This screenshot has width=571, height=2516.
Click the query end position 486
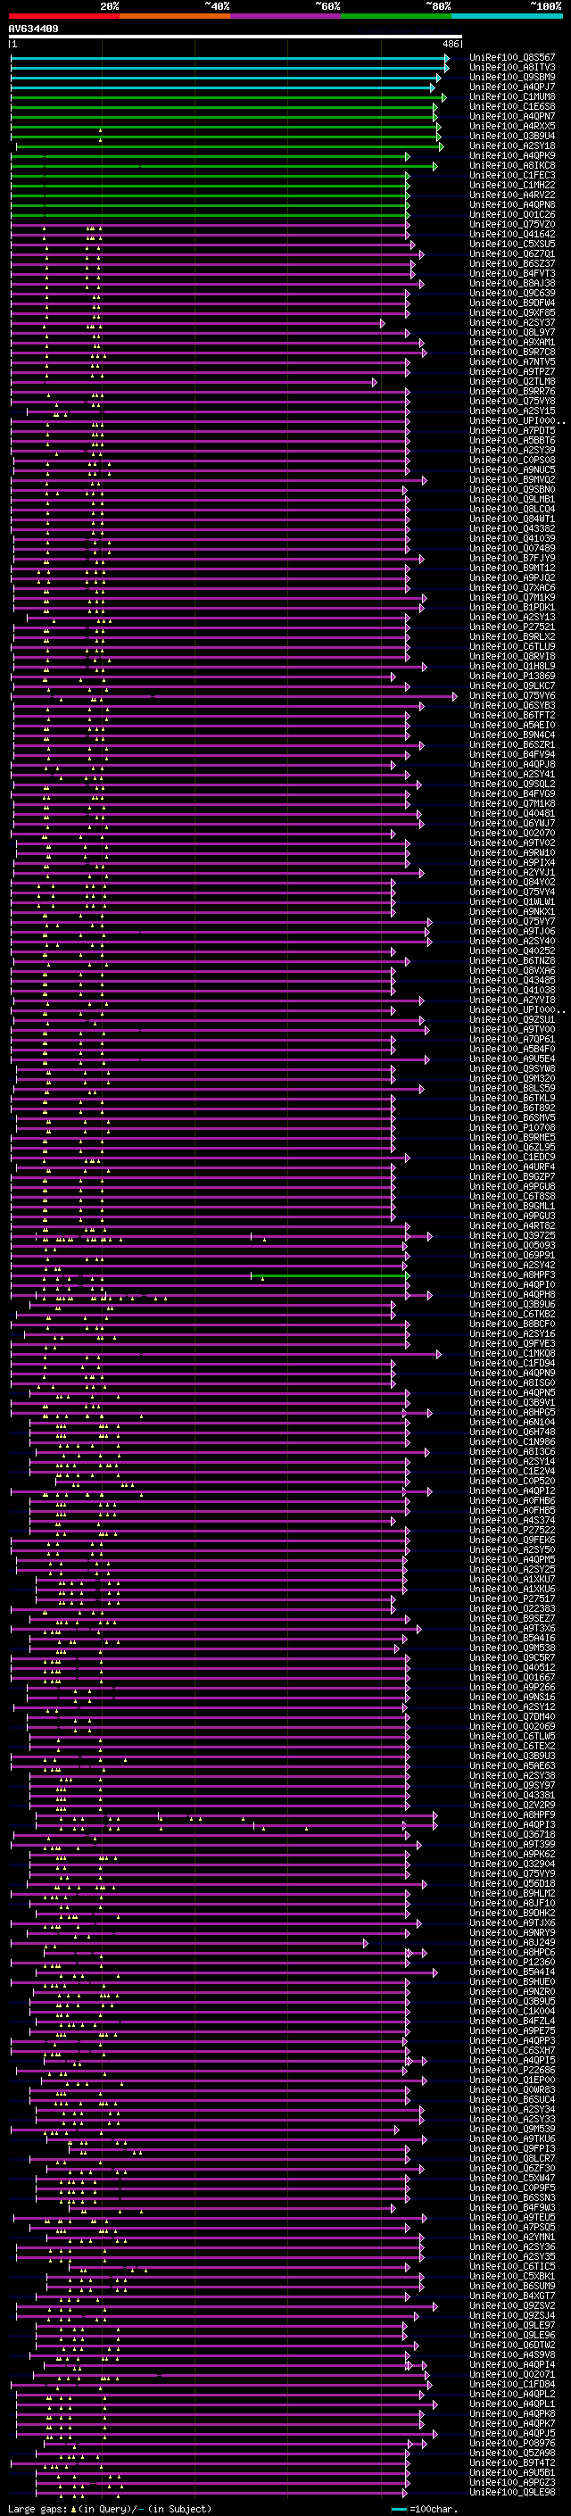pyautogui.click(x=451, y=44)
